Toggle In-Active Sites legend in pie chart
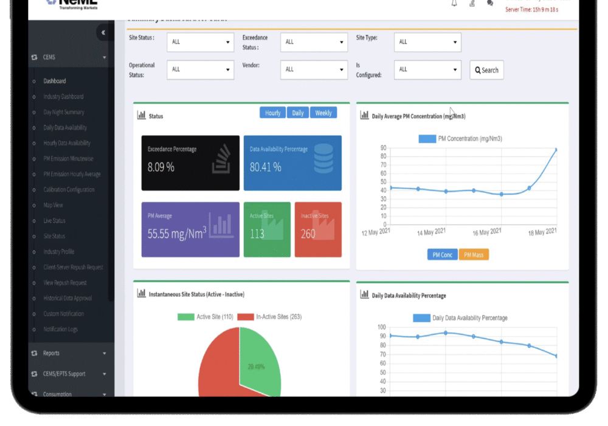 tap(246, 317)
